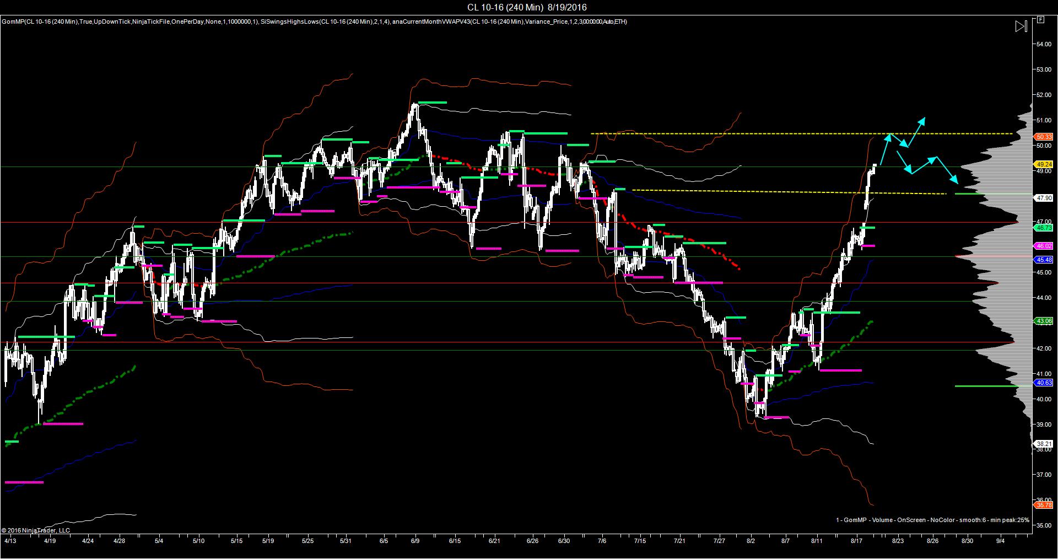This screenshot has width=1058, height=559.
Task: Click the 9/4 date on time axis
Action: point(1001,541)
